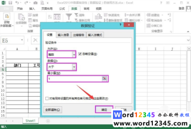Switch to the 输入信息 tab

coord(63,35)
